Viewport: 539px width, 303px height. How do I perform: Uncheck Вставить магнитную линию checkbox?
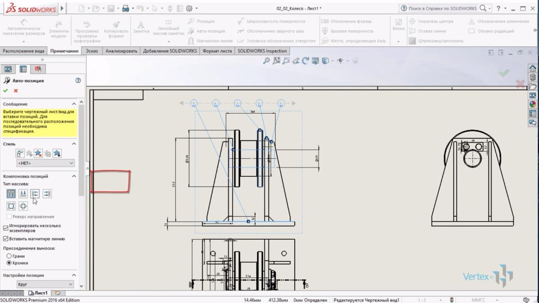tap(6, 239)
